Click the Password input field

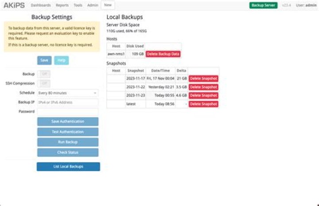coord(67,112)
